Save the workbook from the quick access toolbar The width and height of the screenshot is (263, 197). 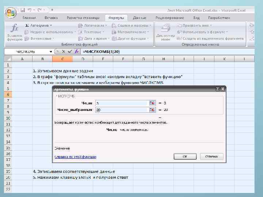click(23, 10)
